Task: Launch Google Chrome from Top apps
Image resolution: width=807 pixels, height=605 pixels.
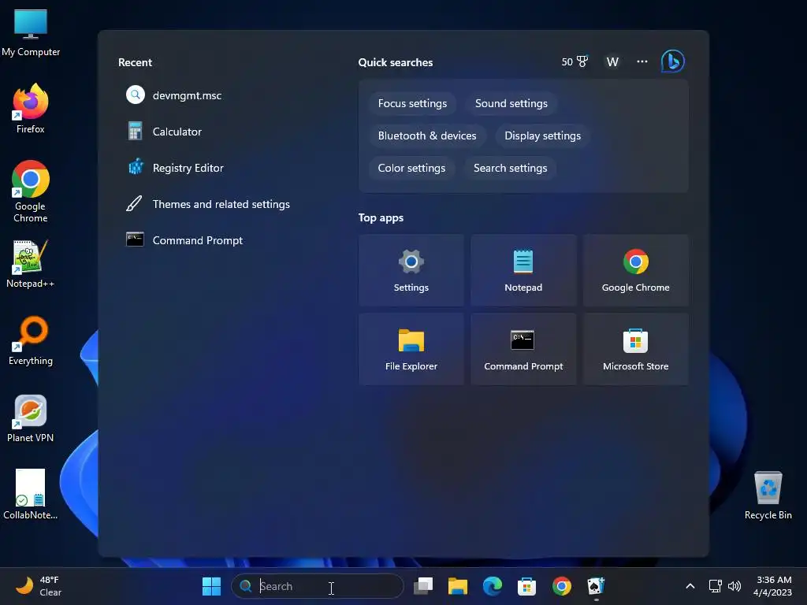Action: click(x=636, y=270)
